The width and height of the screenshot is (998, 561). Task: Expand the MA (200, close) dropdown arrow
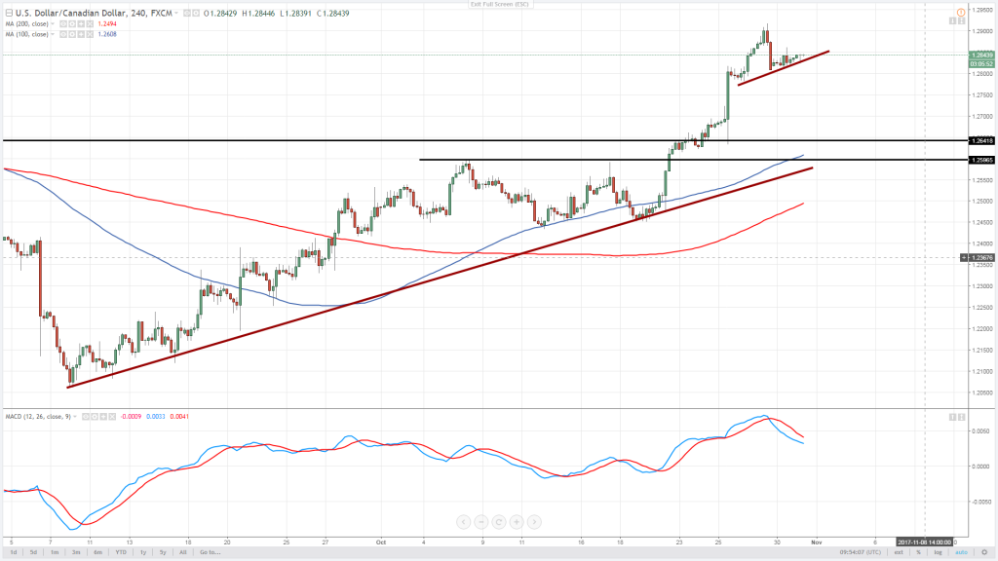click(x=53, y=24)
